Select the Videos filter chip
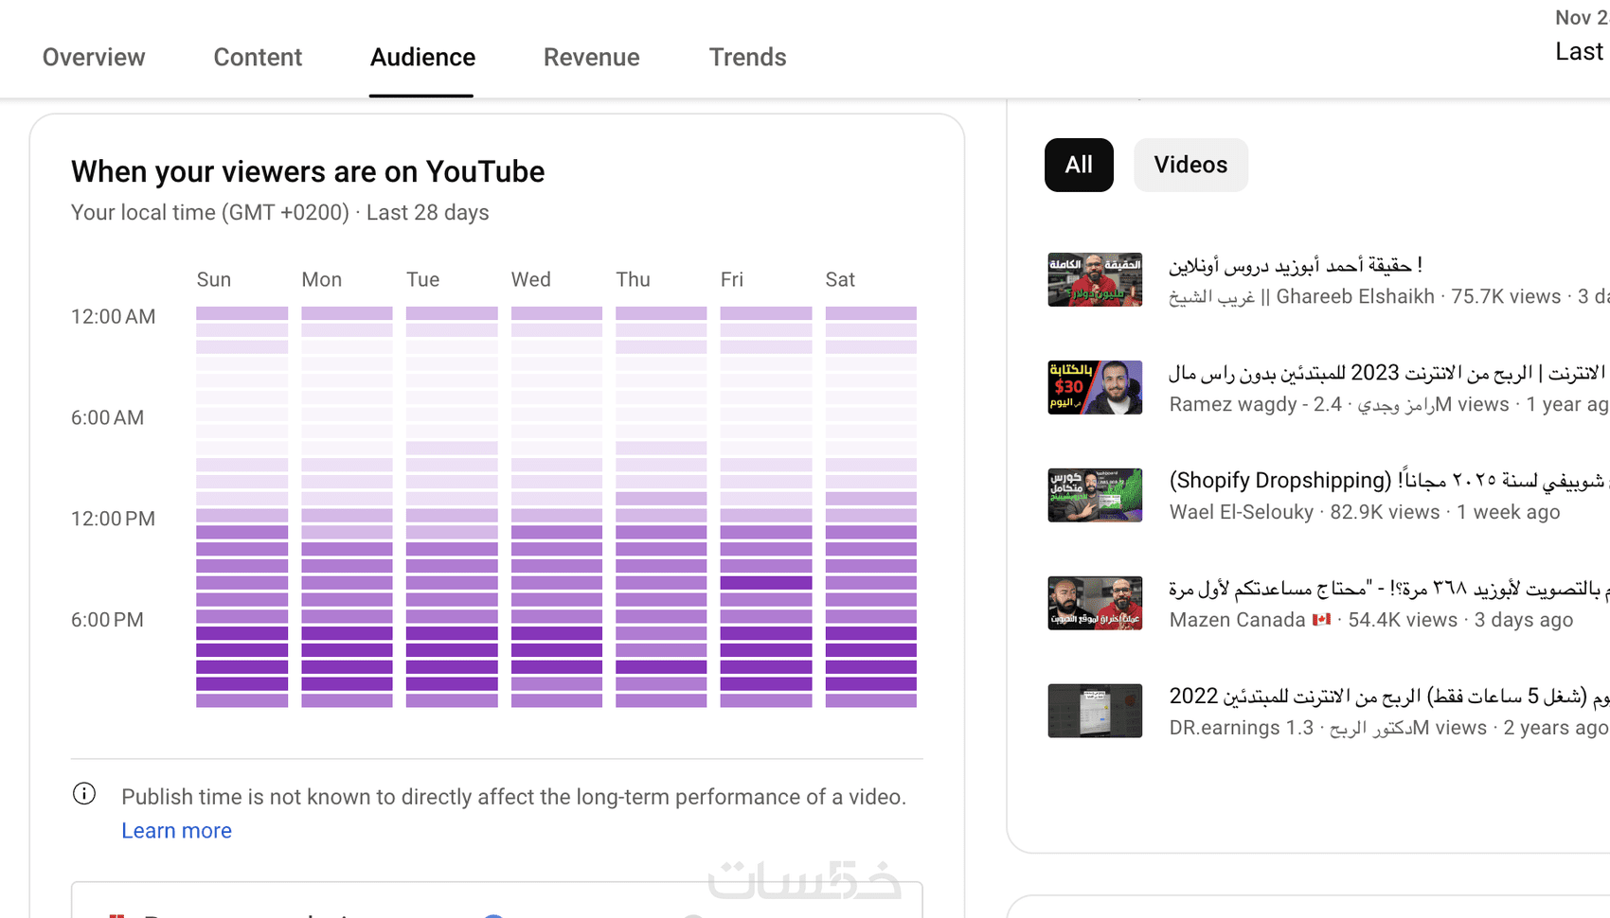Viewport: 1610px width, 918px height. click(1190, 165)
